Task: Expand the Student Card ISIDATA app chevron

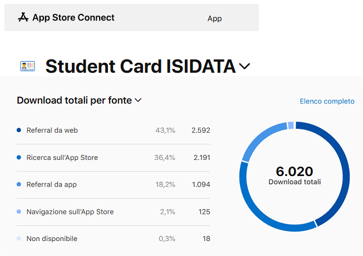Action: (x=244, y=67)
